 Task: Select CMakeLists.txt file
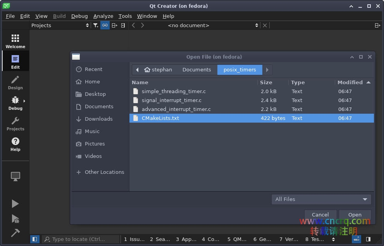click(x=251, y=118)
